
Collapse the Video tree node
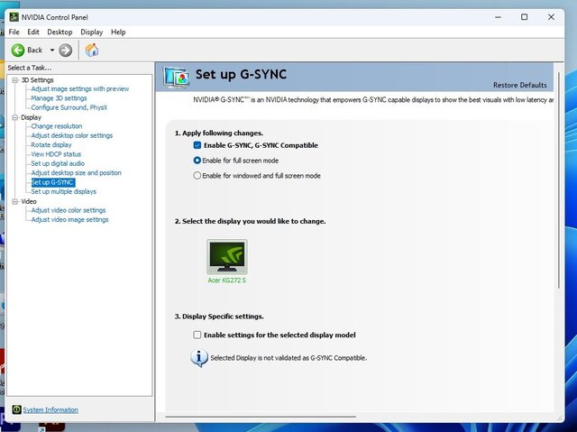tap(14, 201)
